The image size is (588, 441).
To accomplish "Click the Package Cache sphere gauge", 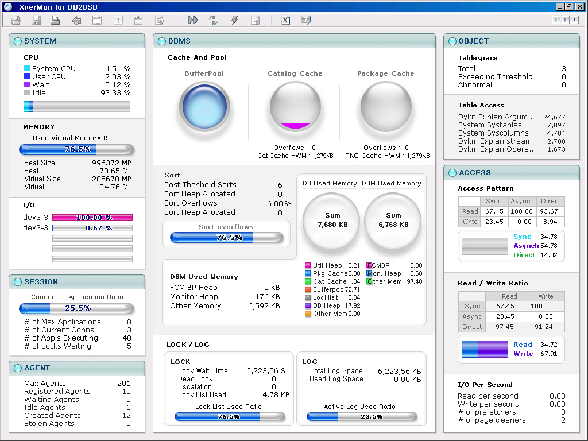I will [x=386, y=107].
